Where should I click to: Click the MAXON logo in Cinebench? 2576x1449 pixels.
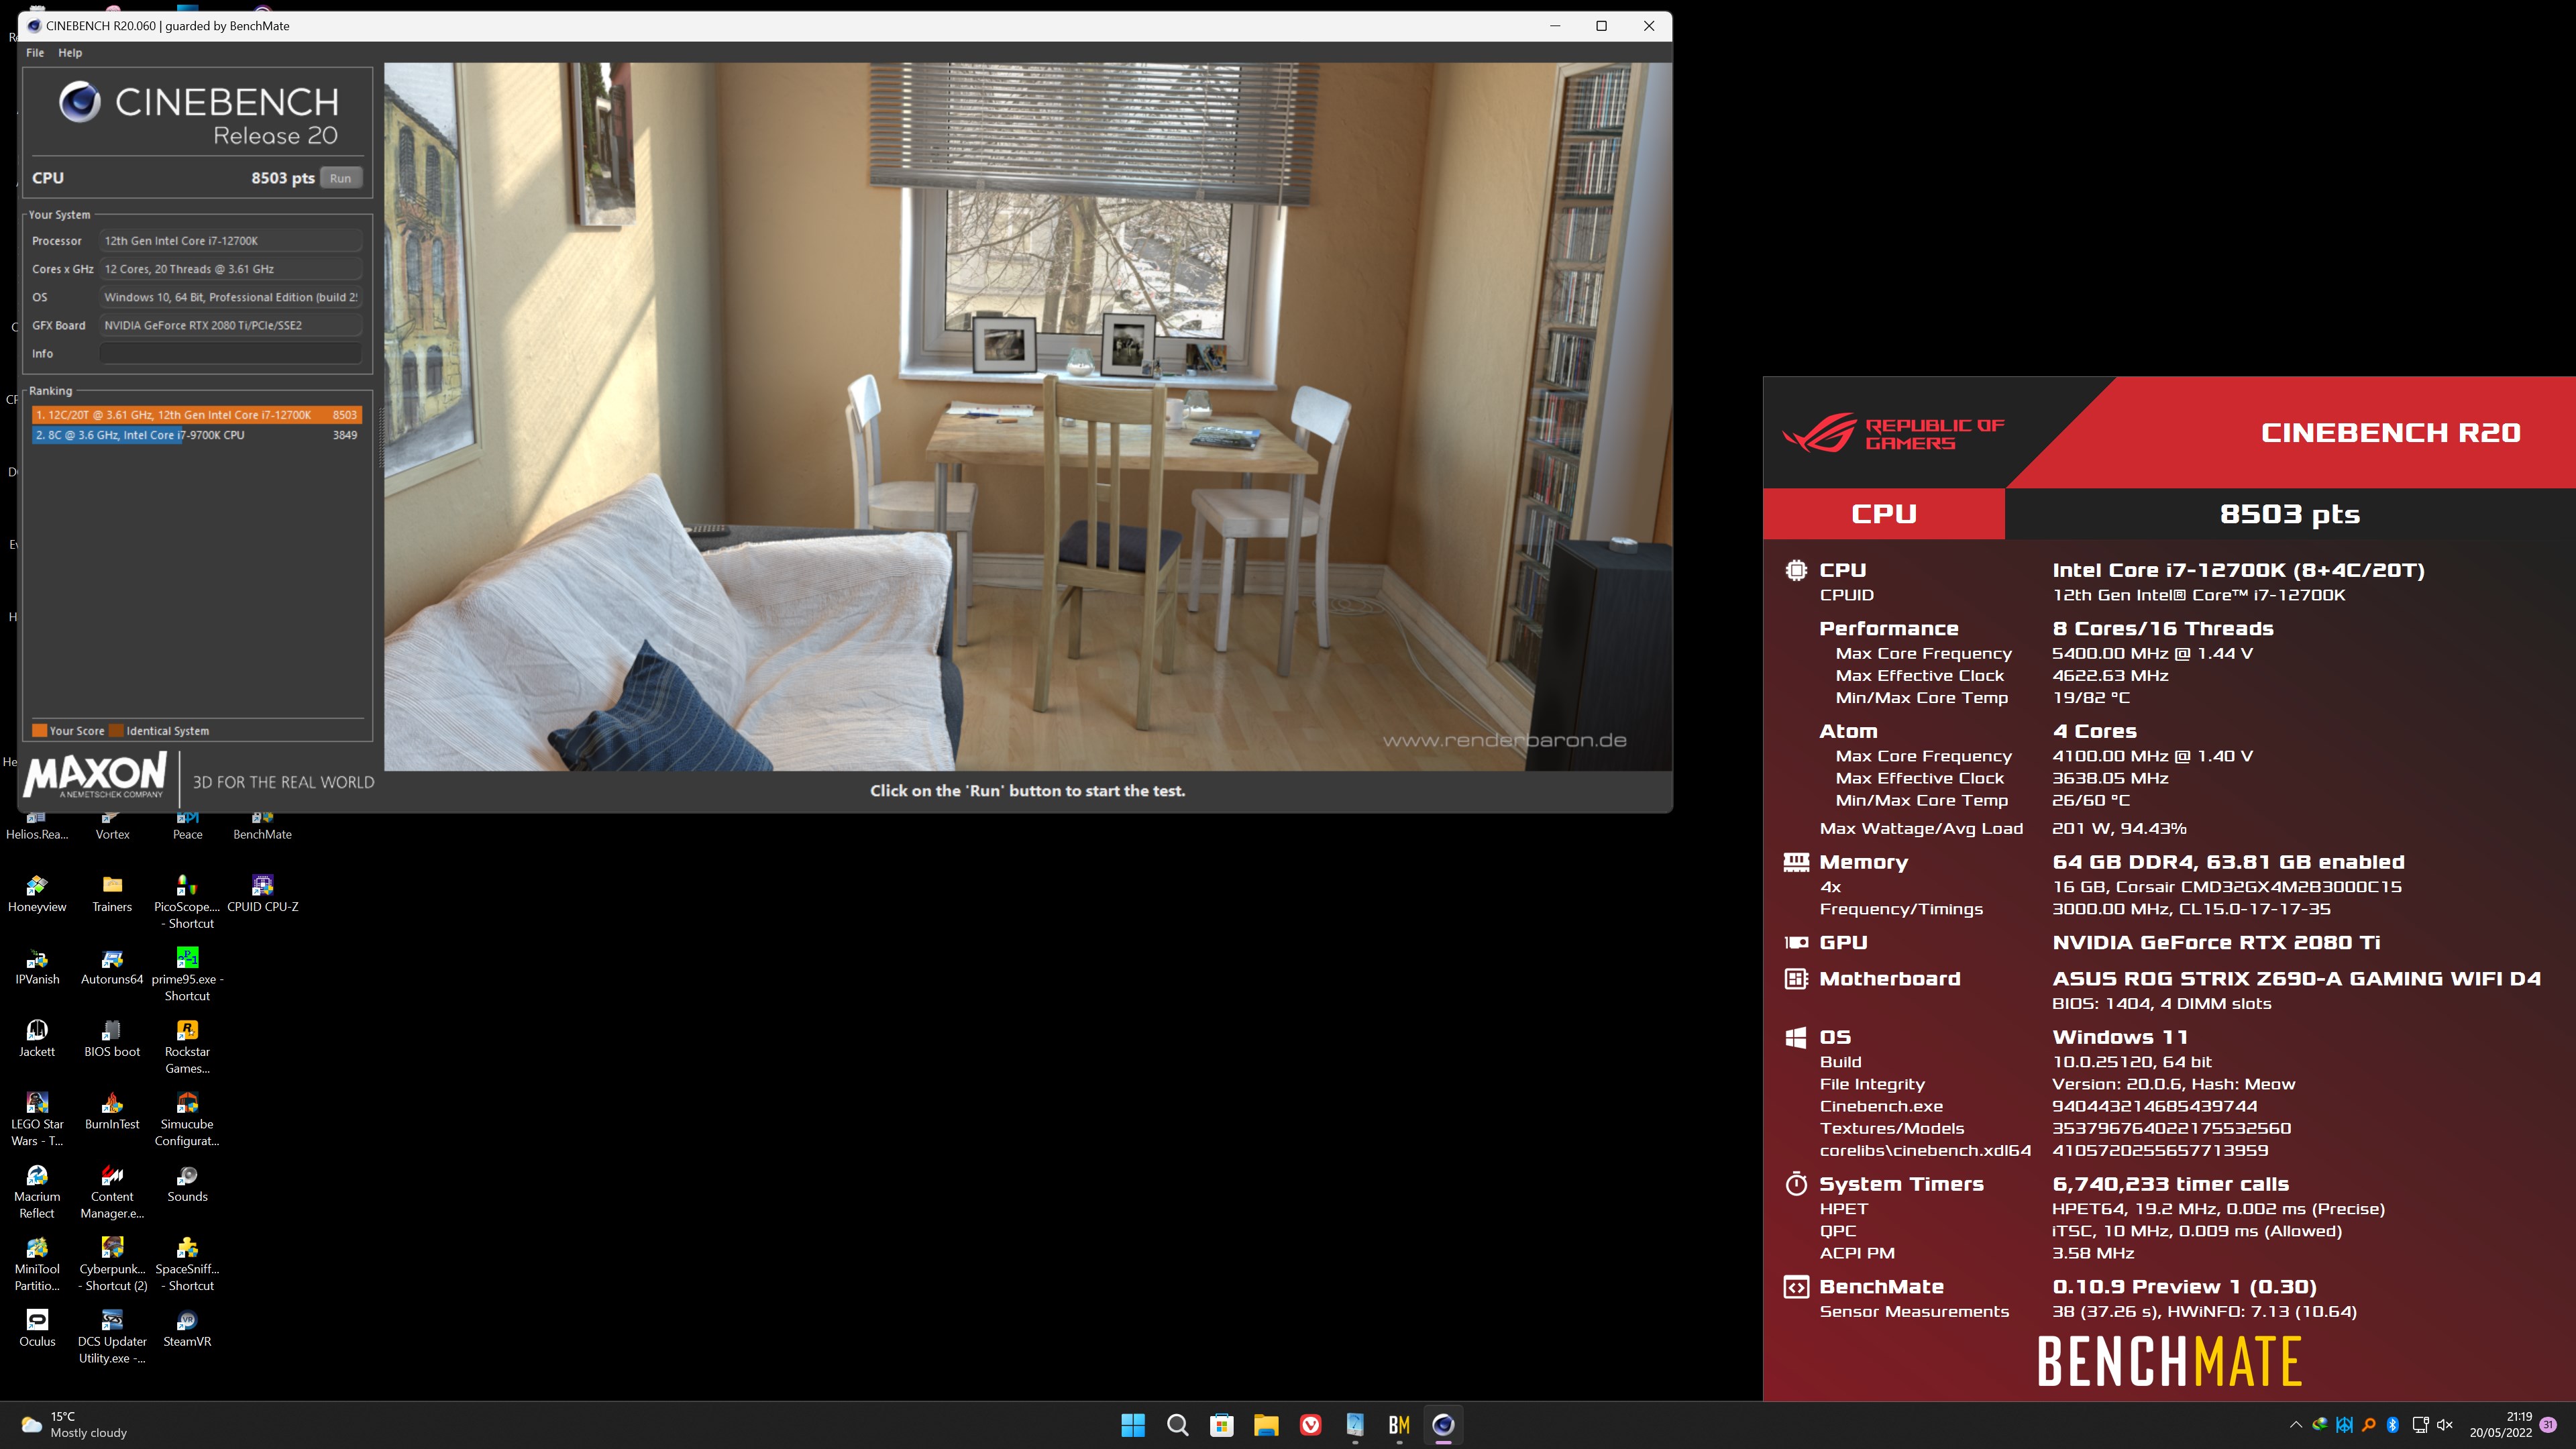(x=95, y=775)
